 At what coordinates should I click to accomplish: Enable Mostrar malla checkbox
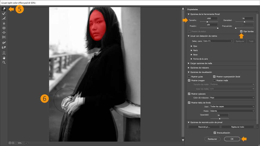coord(214,81)
